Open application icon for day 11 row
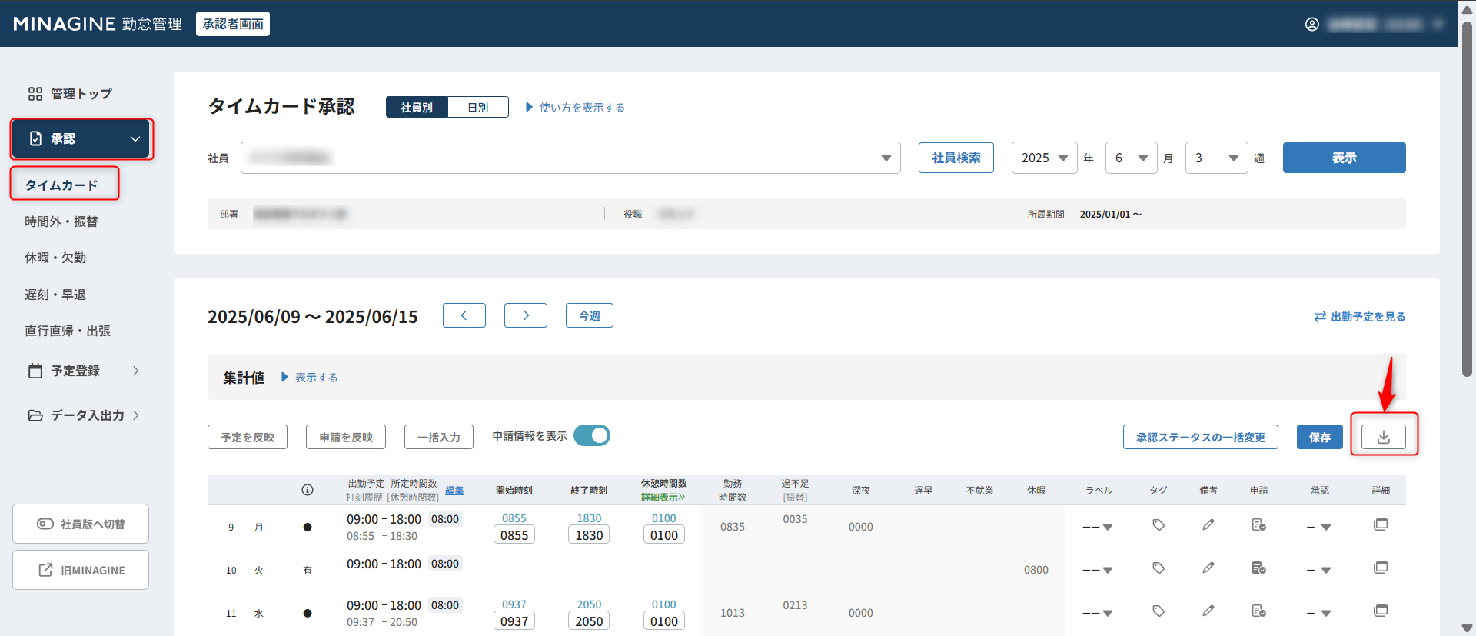 (x=1258, y=611)
